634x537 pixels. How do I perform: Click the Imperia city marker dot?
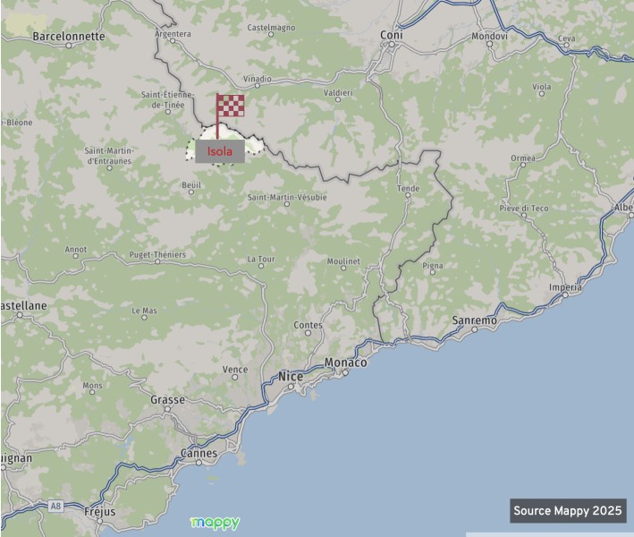[x=565, y=295]
